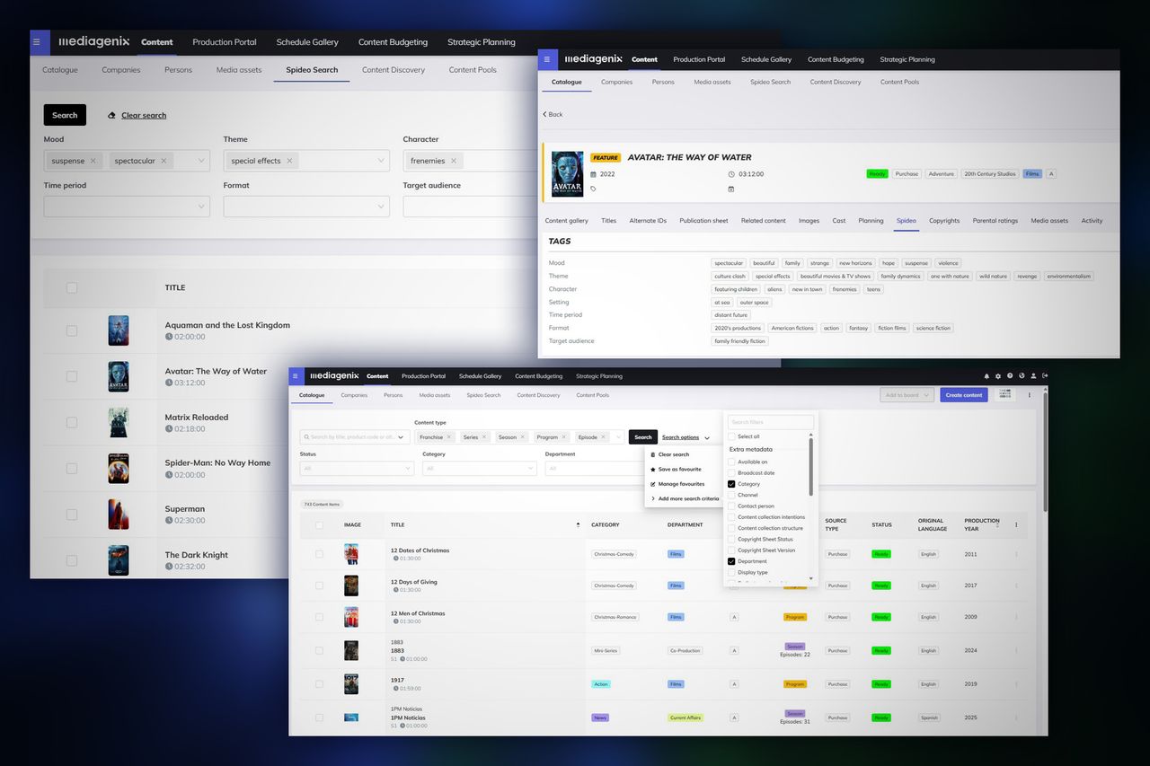Click Avatar poster thumbnail in detail window
This screenshot has height=766, width=1150.
click(x=567, y=173)
